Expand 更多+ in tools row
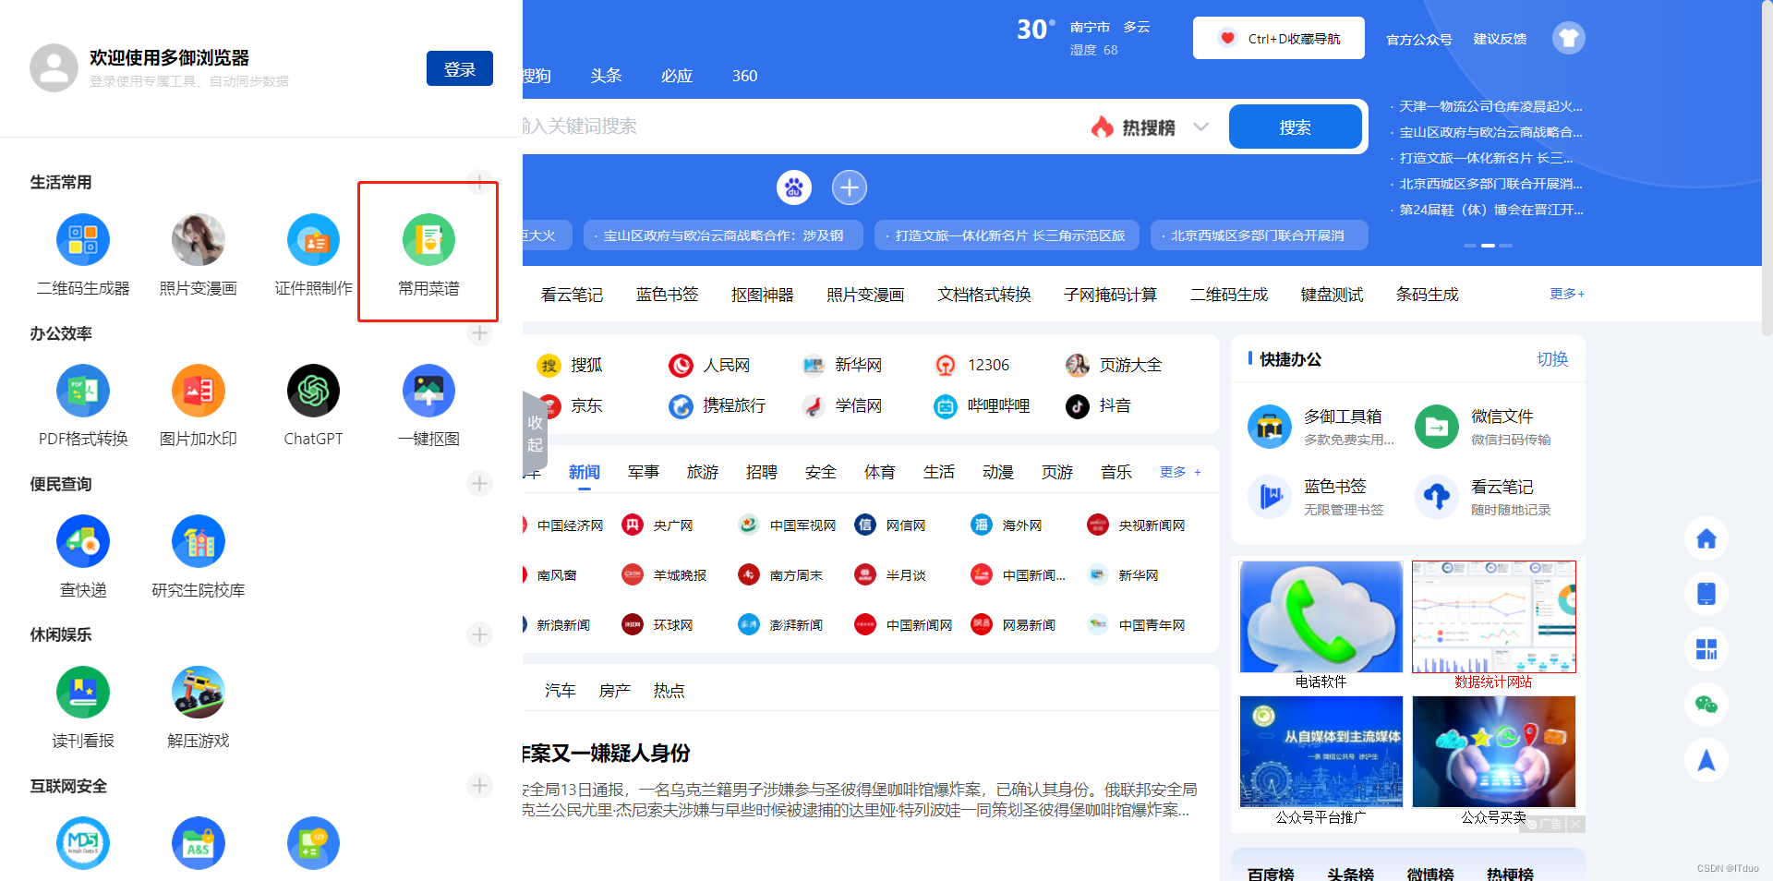The image size is (1773, 881). click(x=1567, y=294)
